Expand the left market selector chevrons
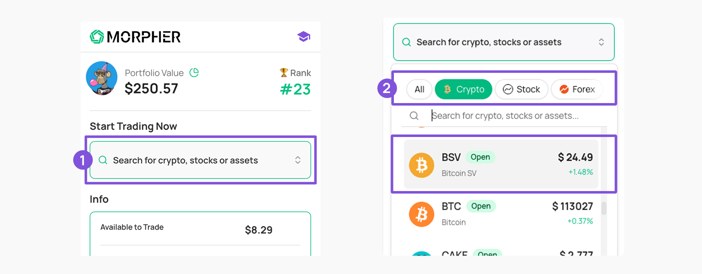The width and height of the screenshot is (702, 274). coord(298,160)
